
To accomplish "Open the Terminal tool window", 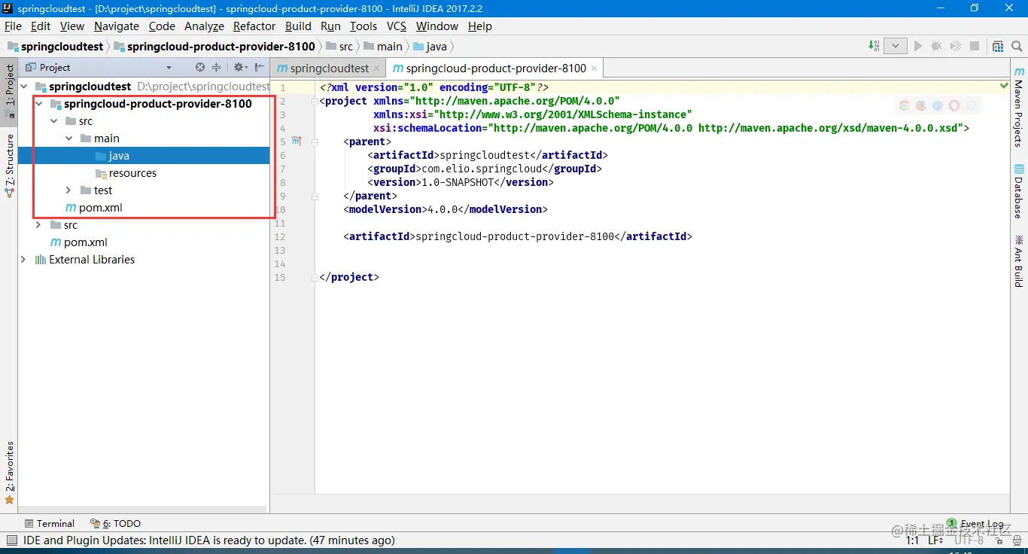I will coord(49,523).
